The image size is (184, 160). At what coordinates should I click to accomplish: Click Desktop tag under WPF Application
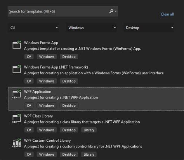[69, 105]
